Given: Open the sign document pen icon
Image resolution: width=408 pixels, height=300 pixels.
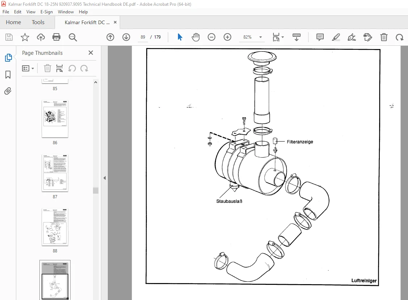Looking at the screenshot, I should click(352, 37).
